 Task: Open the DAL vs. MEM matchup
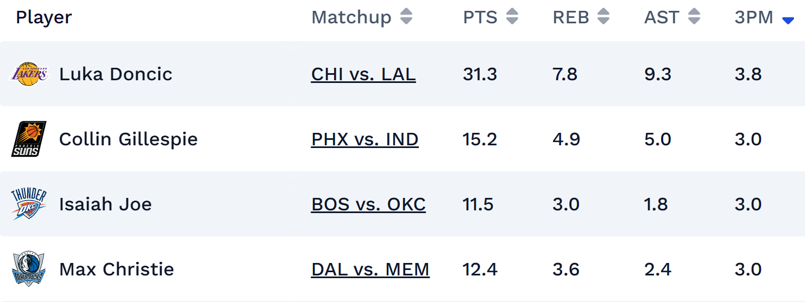pyautogui.click(x=370, y=269)
